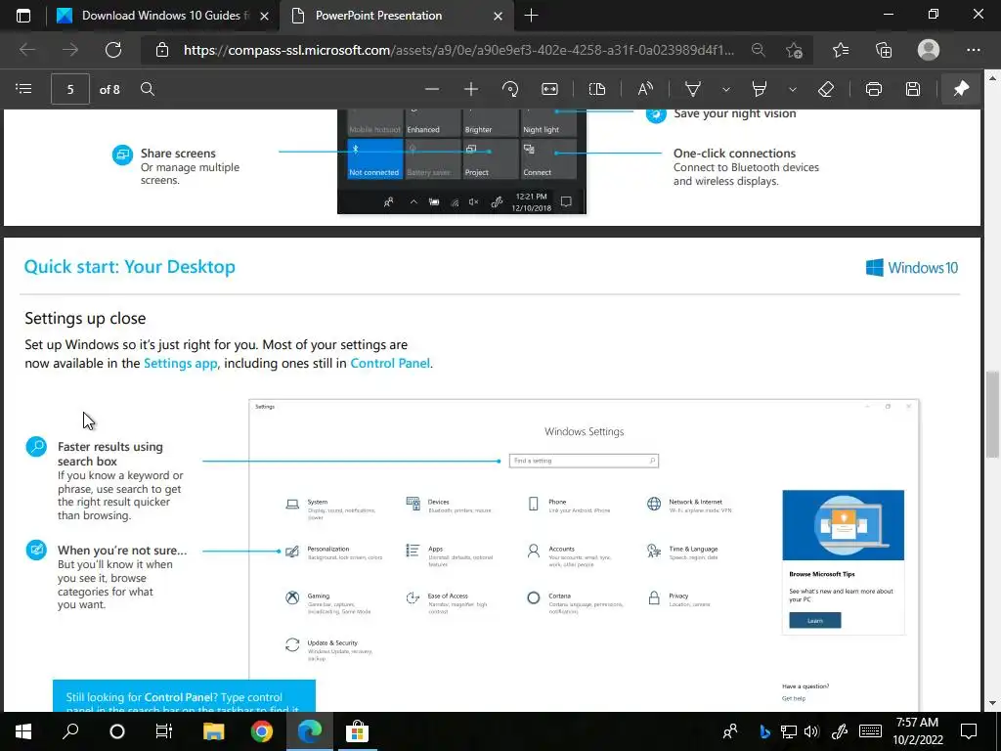Screen dimensions: 1001x751
Task: Open the PDF find search icon
Action: coord(148,89)
